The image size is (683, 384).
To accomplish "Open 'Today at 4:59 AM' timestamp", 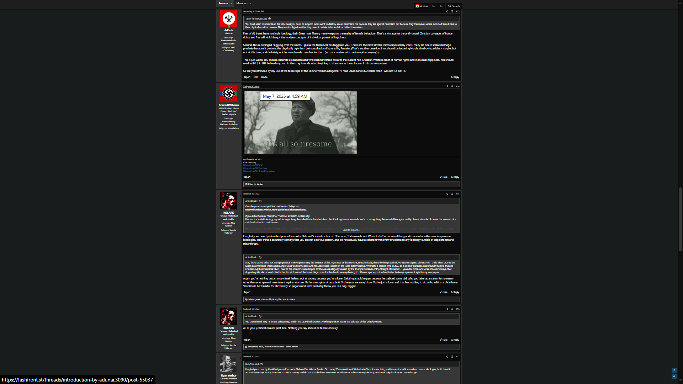I will pos(251,86).
